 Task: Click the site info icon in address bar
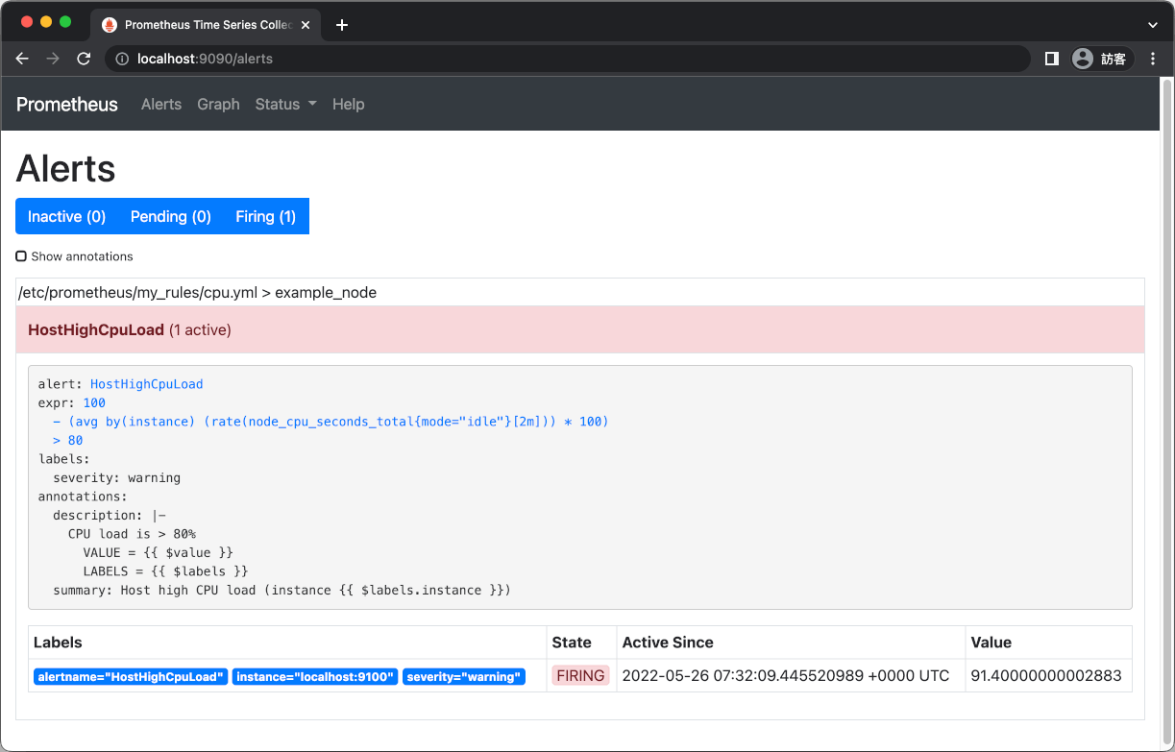pos(122,59)
